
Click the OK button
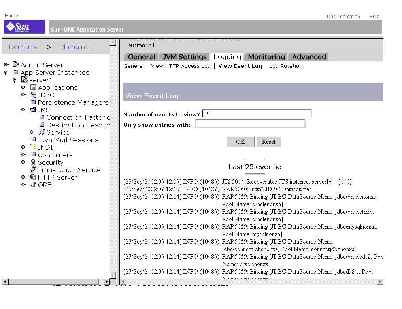[240, 141]
